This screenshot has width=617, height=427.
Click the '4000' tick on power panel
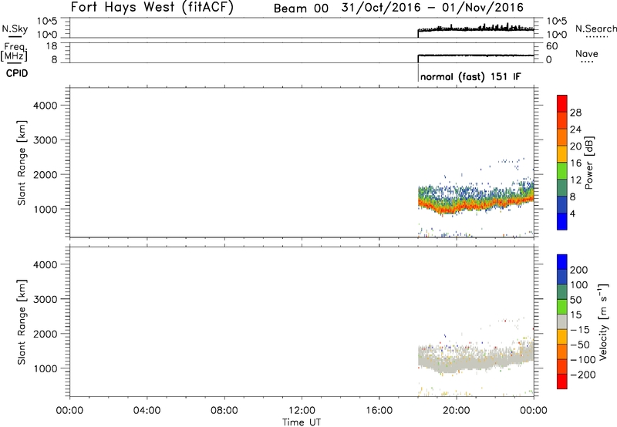pos(46,106)
